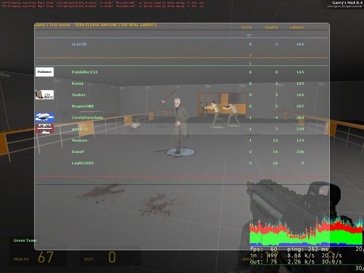Select player Logite2005 name

pyautogui.click(x=82, y=163)
